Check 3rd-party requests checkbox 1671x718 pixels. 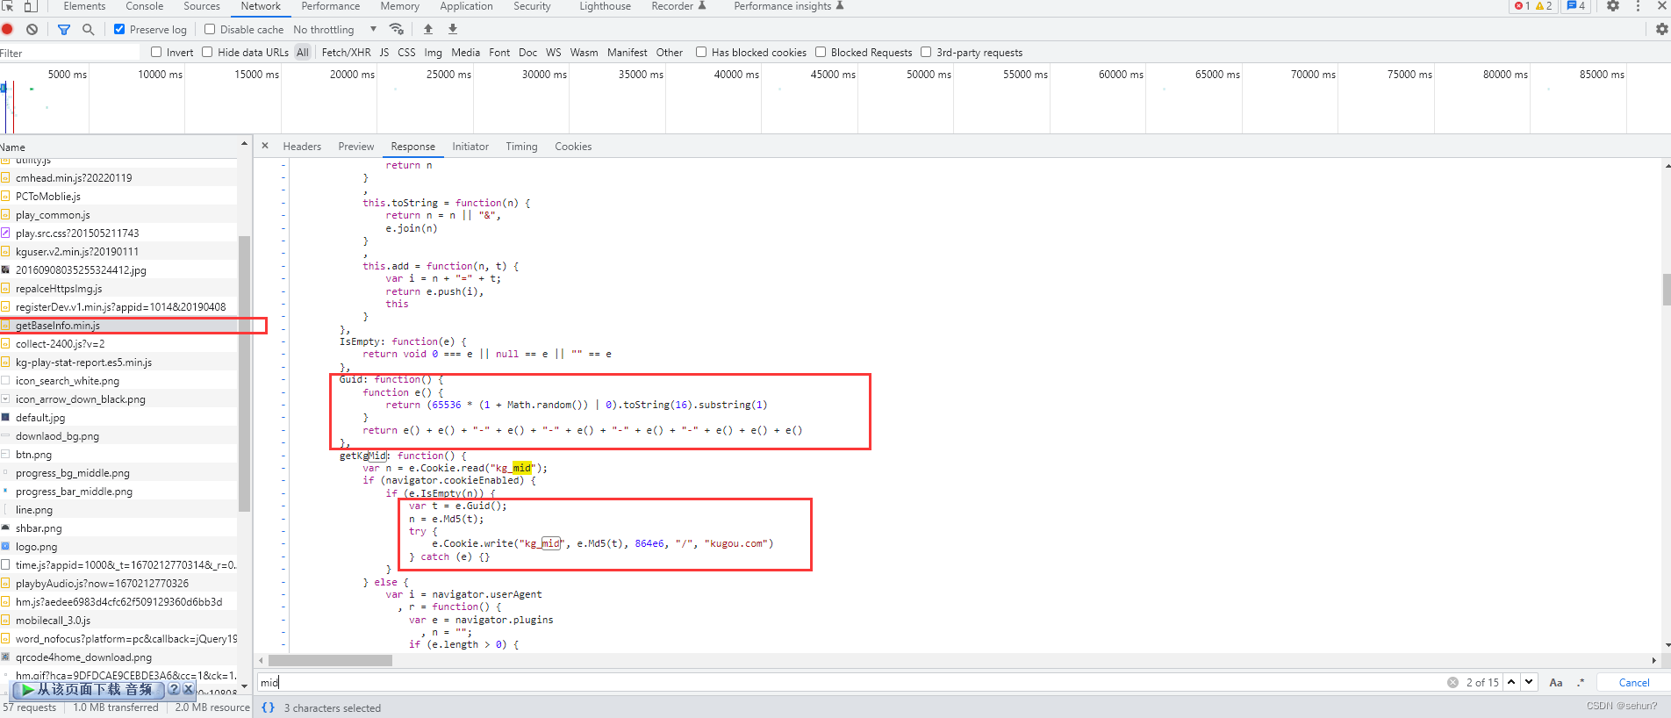click(926, 52)
